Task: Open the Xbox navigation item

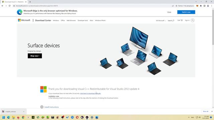Action: tap(91, 21)
